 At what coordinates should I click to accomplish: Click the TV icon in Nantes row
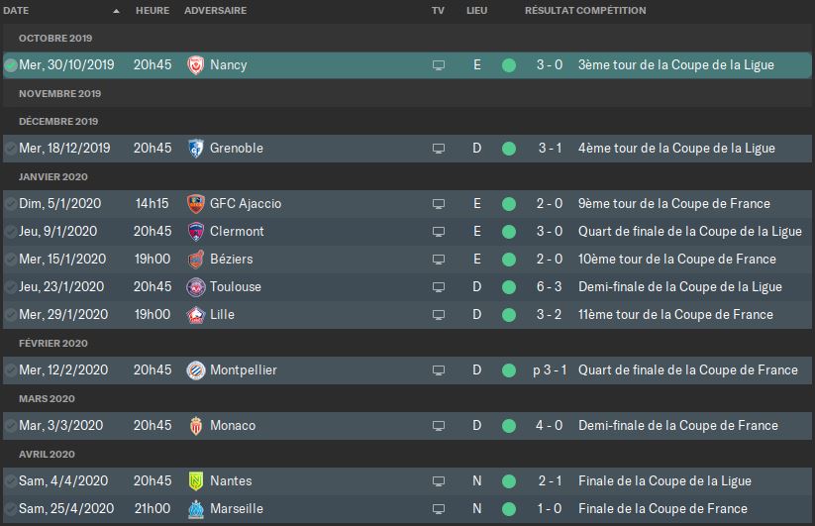click(438, 481)
